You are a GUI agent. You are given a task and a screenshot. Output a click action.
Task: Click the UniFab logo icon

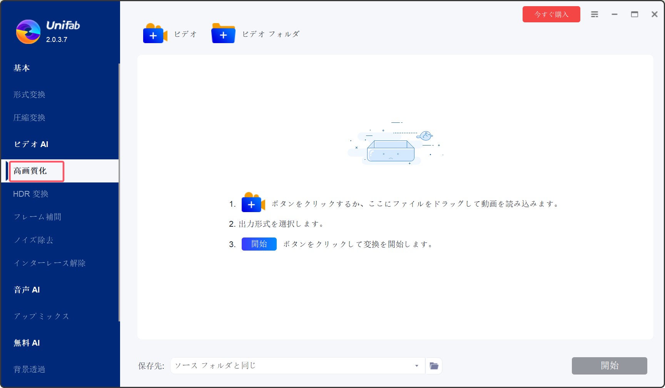tap(28, 32)
